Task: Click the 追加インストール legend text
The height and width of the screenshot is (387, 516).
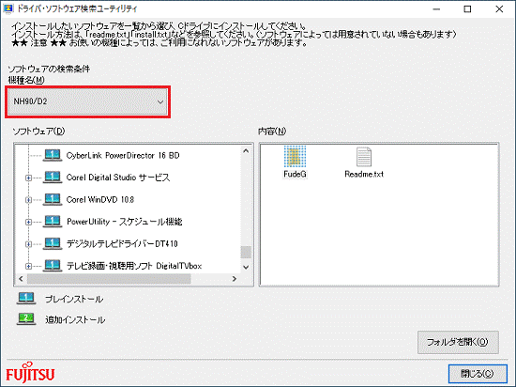Action: click(x=75, y=319)
